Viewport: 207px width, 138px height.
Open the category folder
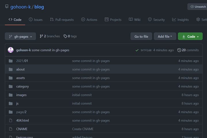(22, 87)
